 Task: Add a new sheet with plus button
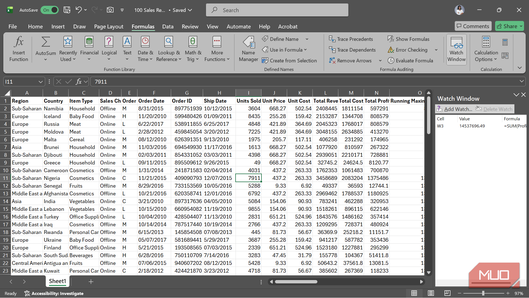[x=91, y=281]
